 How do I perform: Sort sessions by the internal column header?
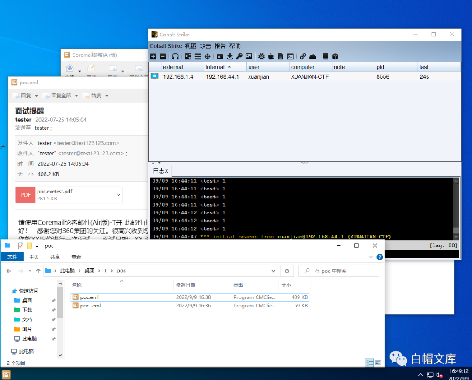225,67
